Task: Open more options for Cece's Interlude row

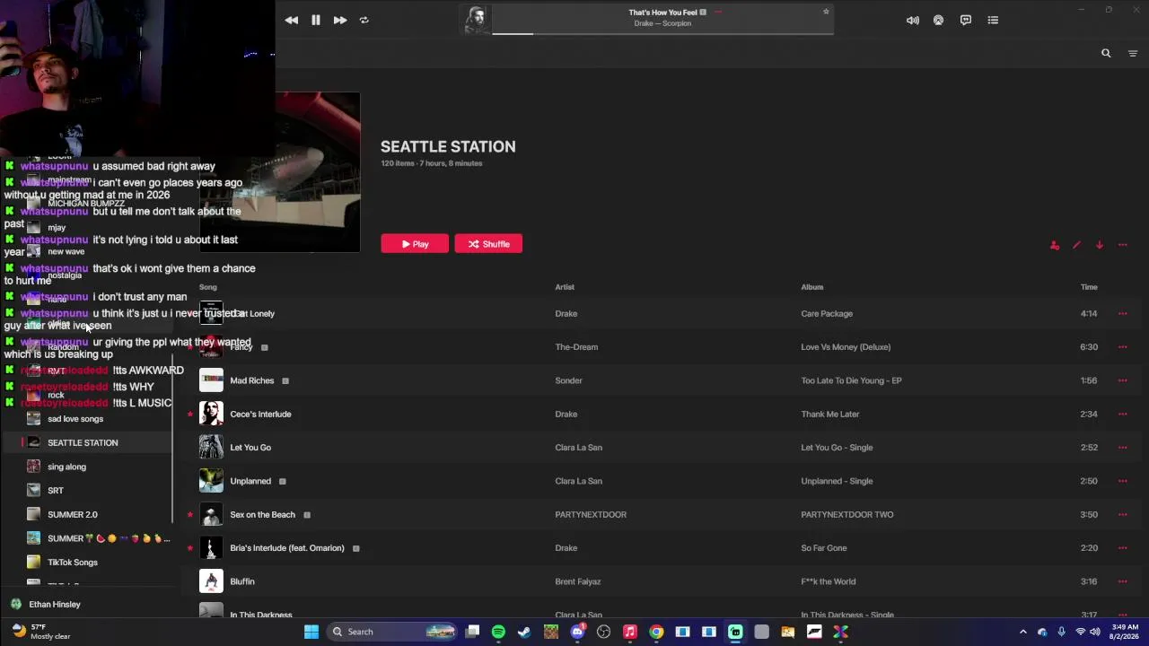Action: coord(1122,415)
